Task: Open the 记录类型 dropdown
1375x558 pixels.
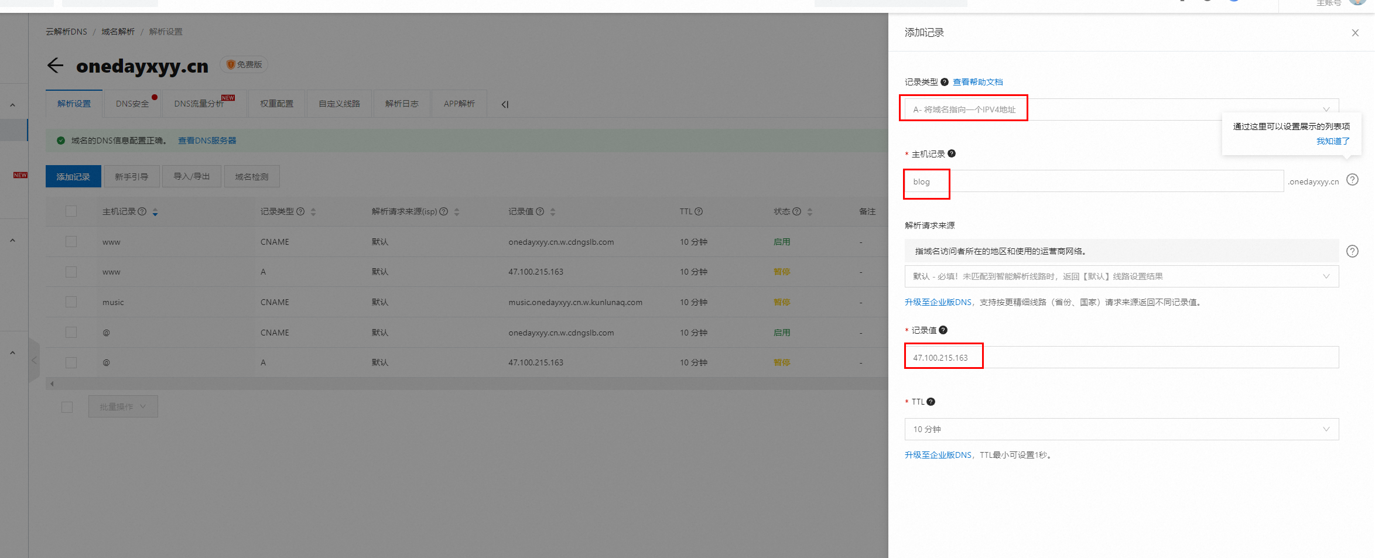Action: pos(1121,109)
